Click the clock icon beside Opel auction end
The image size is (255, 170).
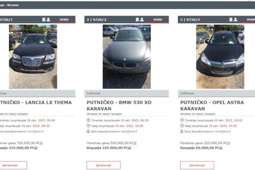[182, 126]
